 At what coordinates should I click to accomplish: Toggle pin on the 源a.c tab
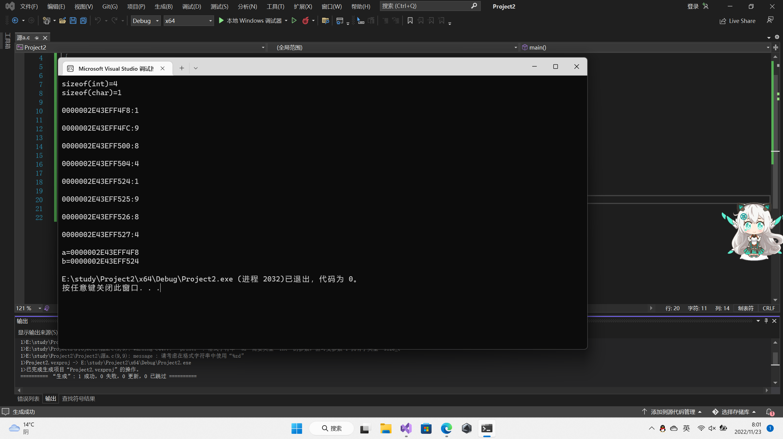click(x=37, y=38)
